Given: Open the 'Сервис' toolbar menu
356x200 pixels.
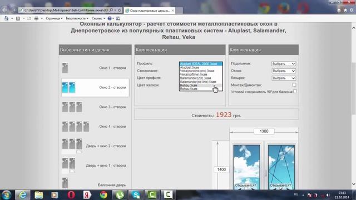Looking at the screenshot, I should coord(98,18).
